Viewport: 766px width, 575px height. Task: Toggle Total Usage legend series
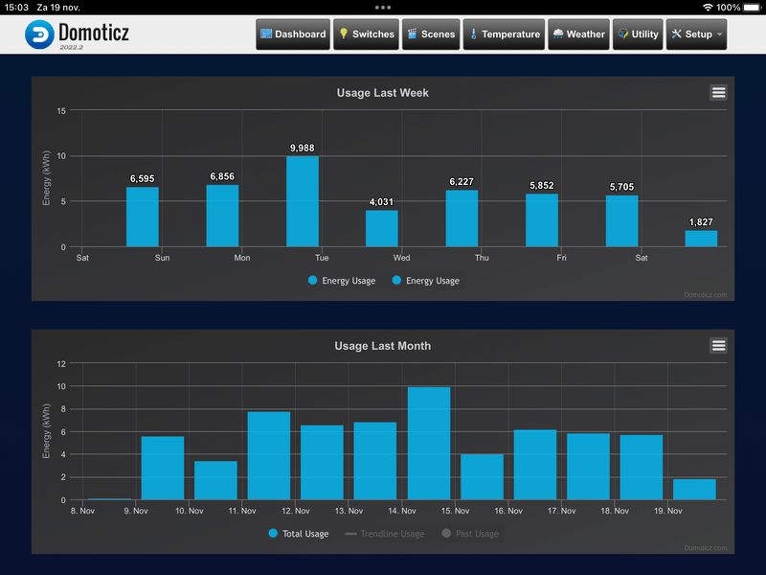[x=299, y=534]
